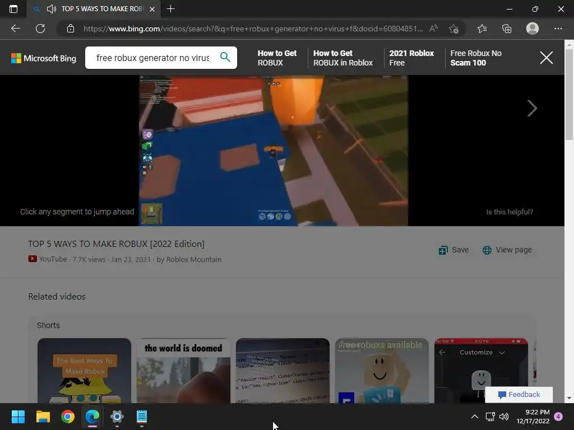Viewport: 574px width, 430px height.
Task: Close the video overlay with X
Action: [x=546, y=58]
